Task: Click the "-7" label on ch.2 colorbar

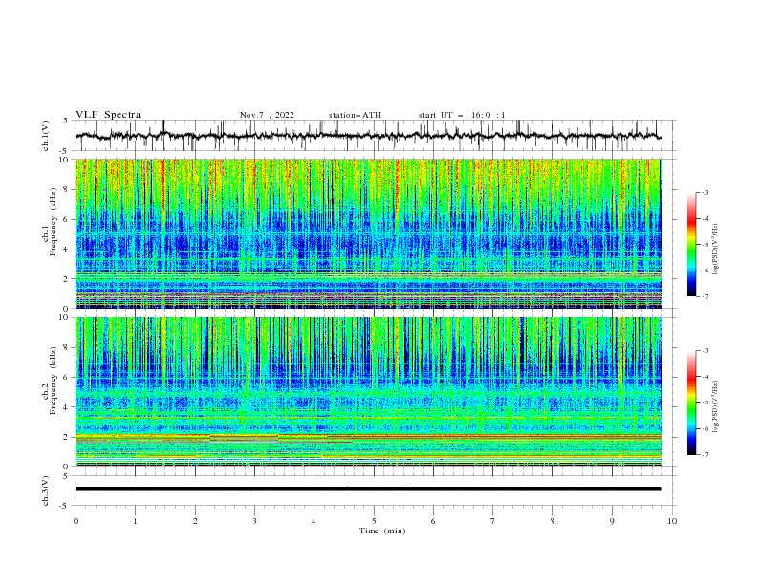Action: click(705, 454)
